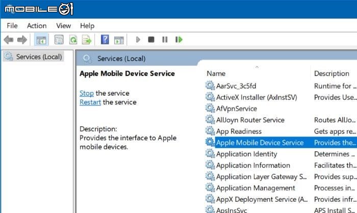Toggle Show/Hide Console Tree toolbar icon

point(41,40)
